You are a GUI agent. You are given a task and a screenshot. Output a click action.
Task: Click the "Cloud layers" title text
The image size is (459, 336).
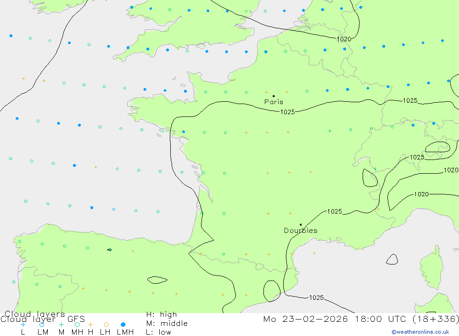coord(35,314)
